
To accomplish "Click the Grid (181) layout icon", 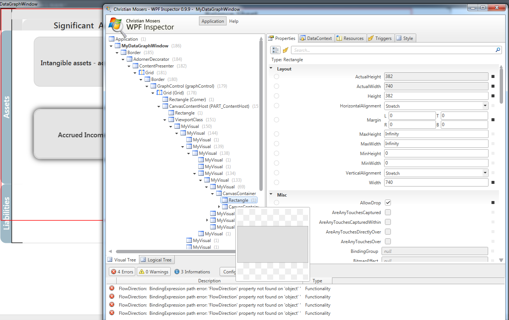I will point(141,72).
